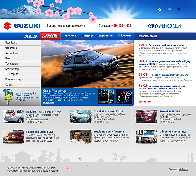The width and height of the screenshot is (196, 176).
Task: Open the АвтоКей logo link
Action: [164, 26]
